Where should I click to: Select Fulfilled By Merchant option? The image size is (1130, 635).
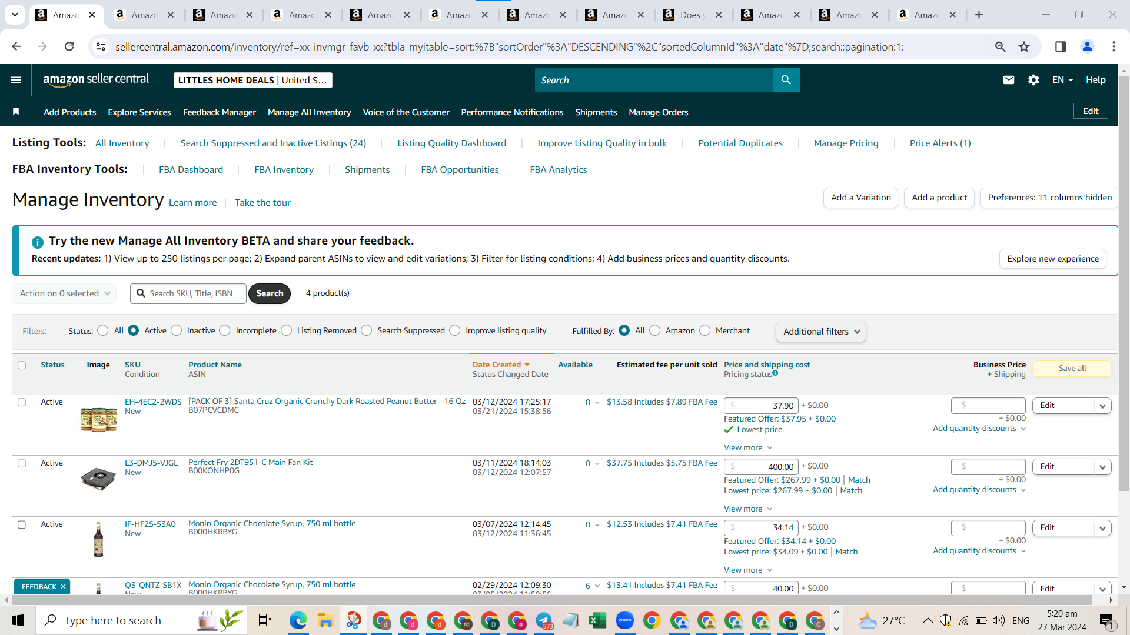click(x=705, y=330)
